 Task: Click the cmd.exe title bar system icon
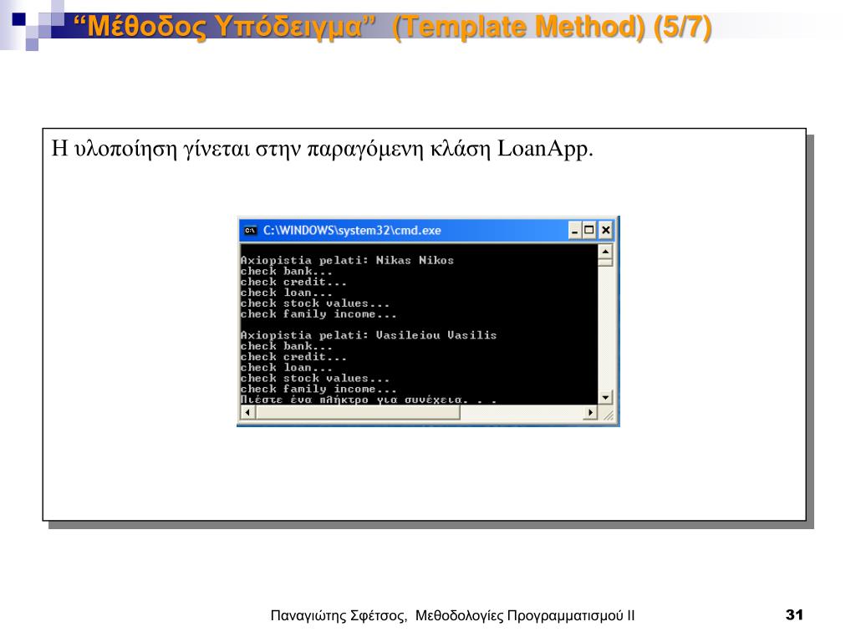click(x=250, y=231)
